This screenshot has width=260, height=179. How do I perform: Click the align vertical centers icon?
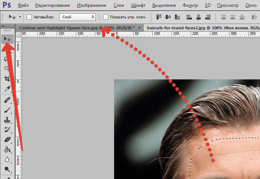click(168, 17)
